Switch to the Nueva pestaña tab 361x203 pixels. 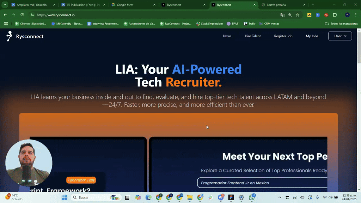pyautogui.click(x=283, y=5)
